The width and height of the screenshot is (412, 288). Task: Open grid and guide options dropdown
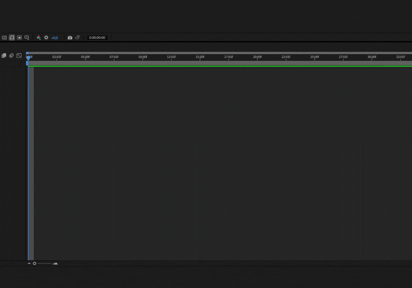[x=27, y=37]
